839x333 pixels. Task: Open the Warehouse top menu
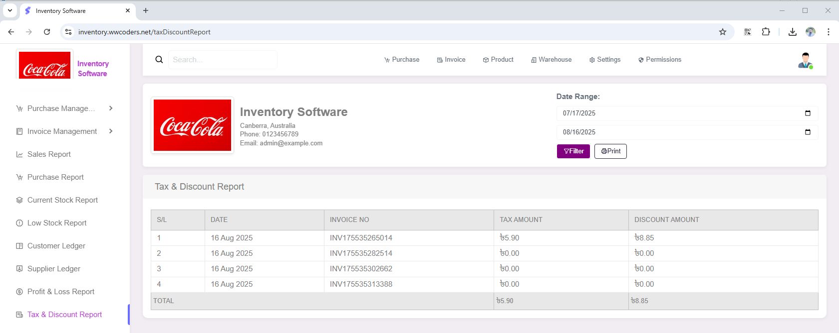click(x=551, y=60)
